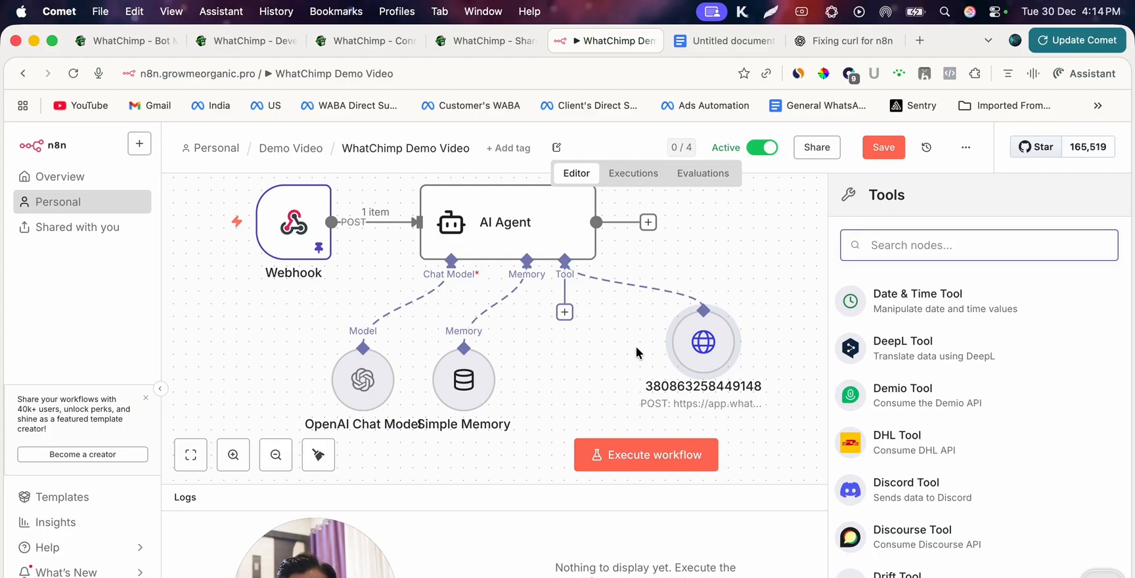Image resolution: width=1135 pixels, height=578 pixels.
Task: Open workflow history clock icon
Action: coord(926,148)
